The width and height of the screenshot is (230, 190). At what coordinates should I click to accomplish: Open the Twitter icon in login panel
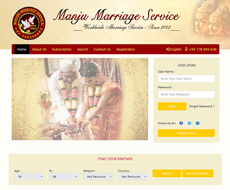tap(189, 123)
